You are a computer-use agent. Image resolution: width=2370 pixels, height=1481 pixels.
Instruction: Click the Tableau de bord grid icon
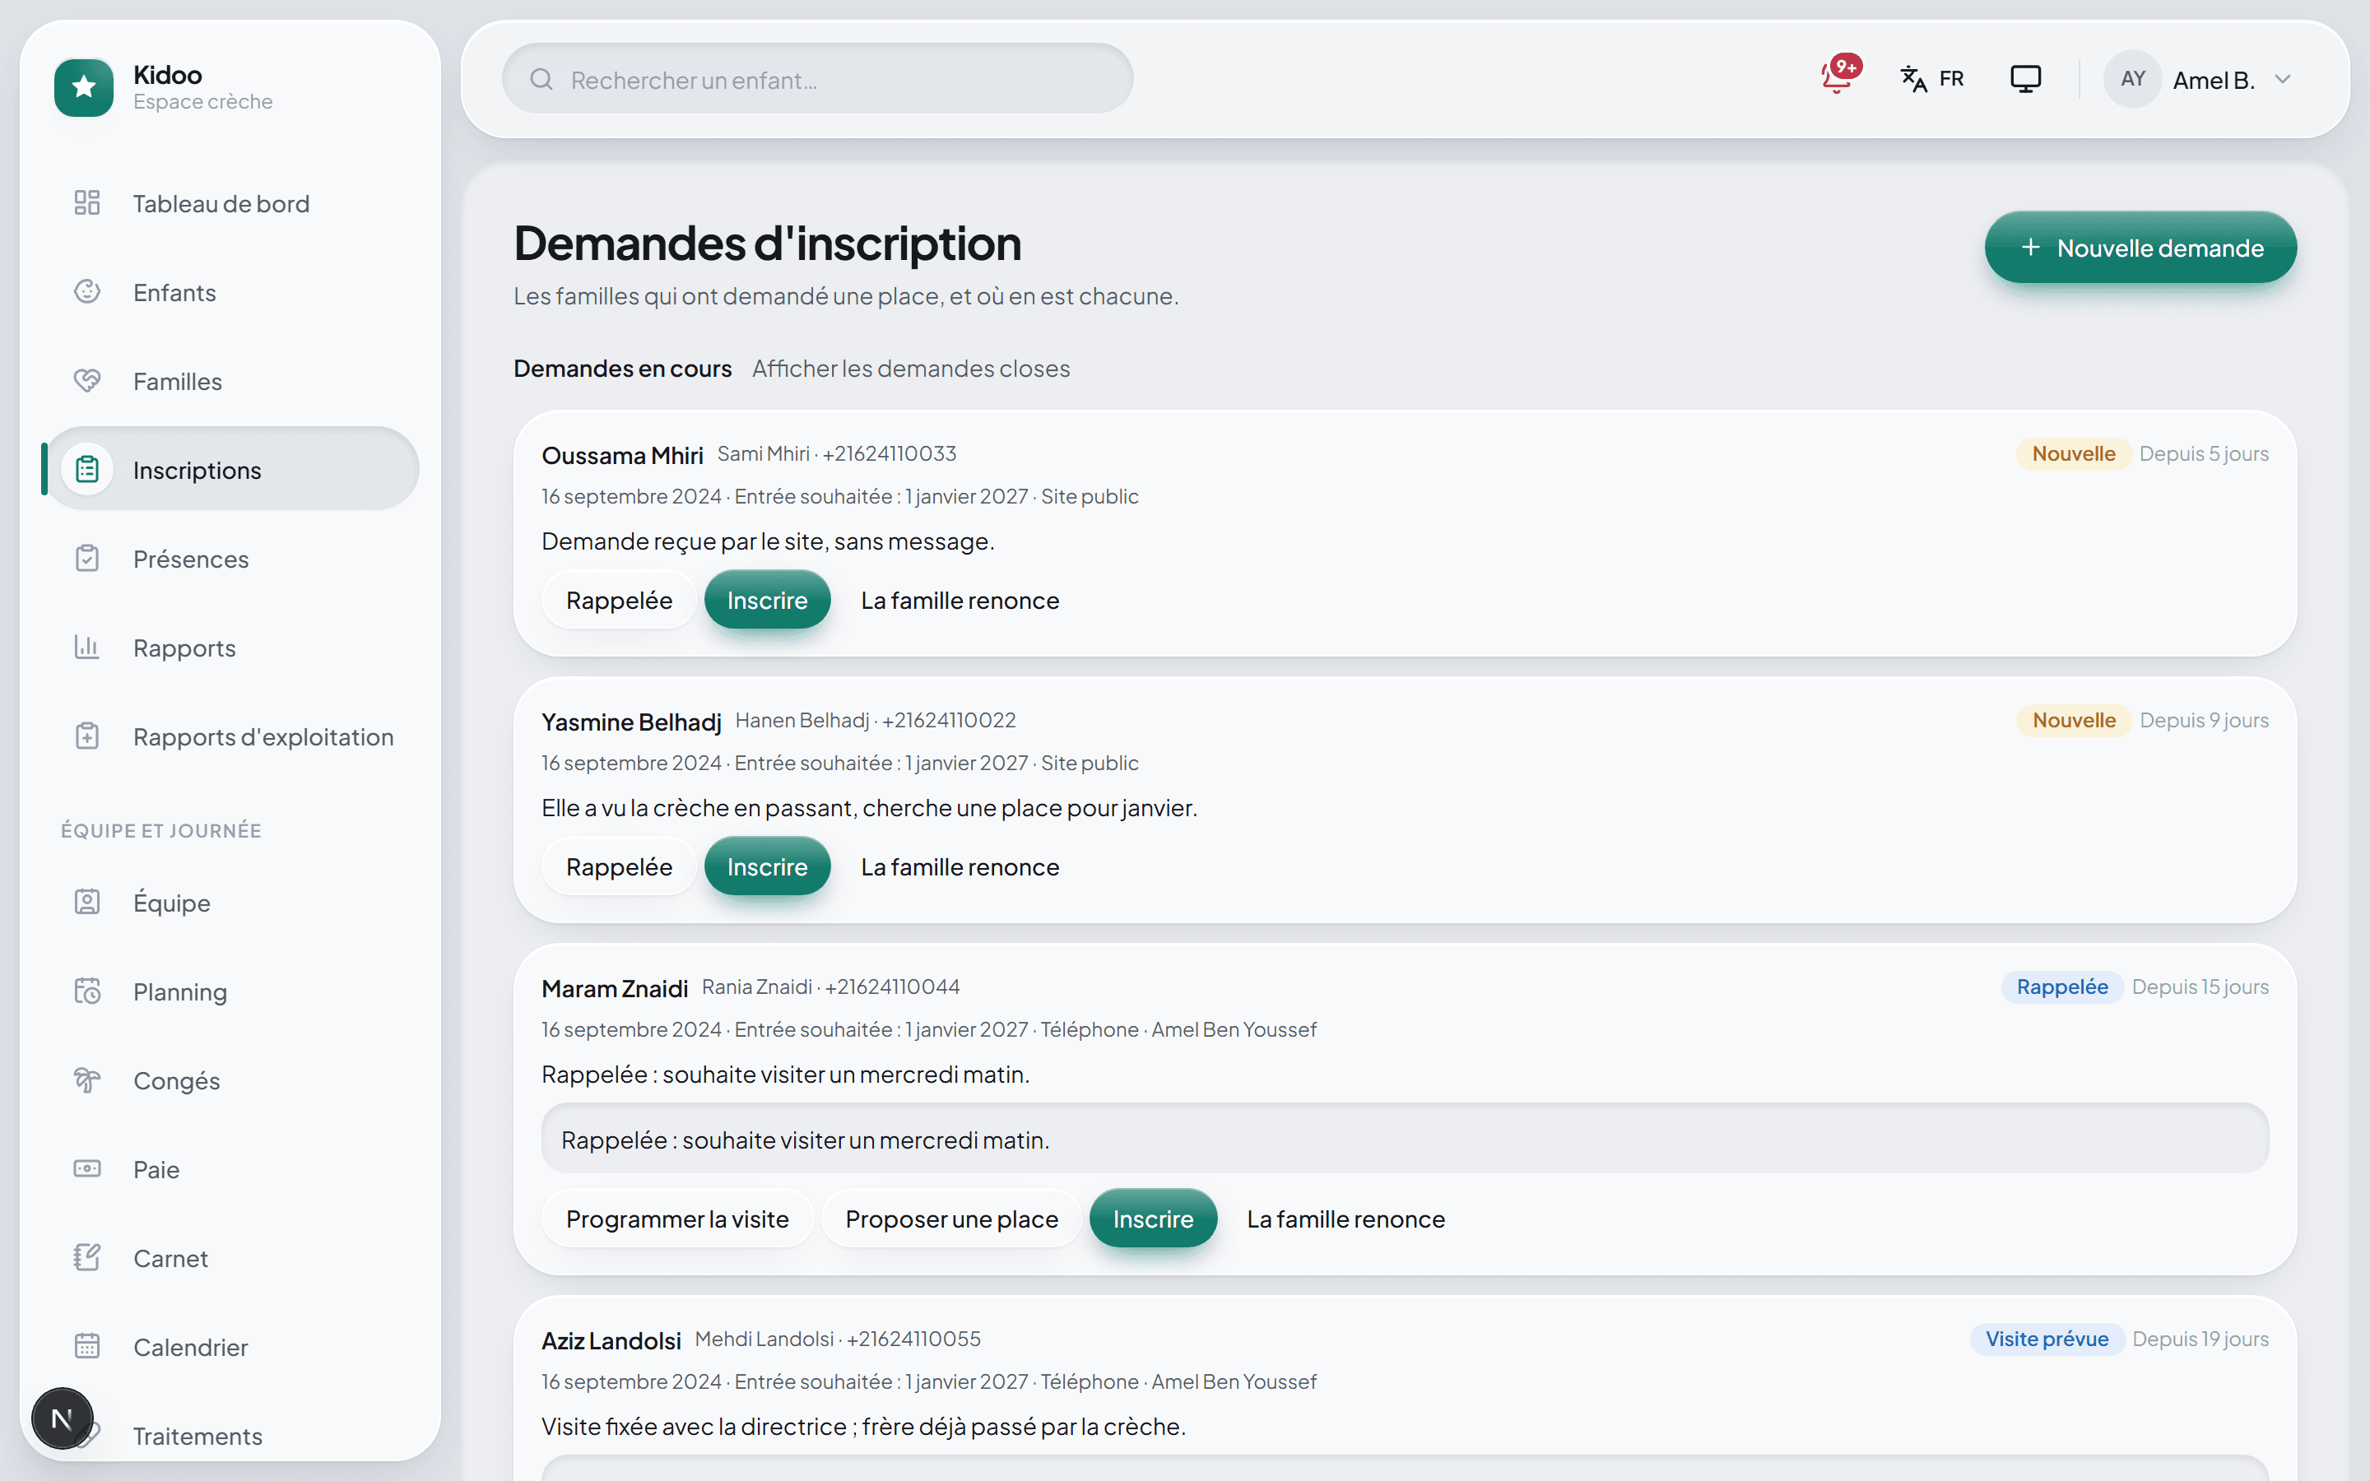[87, 202]
